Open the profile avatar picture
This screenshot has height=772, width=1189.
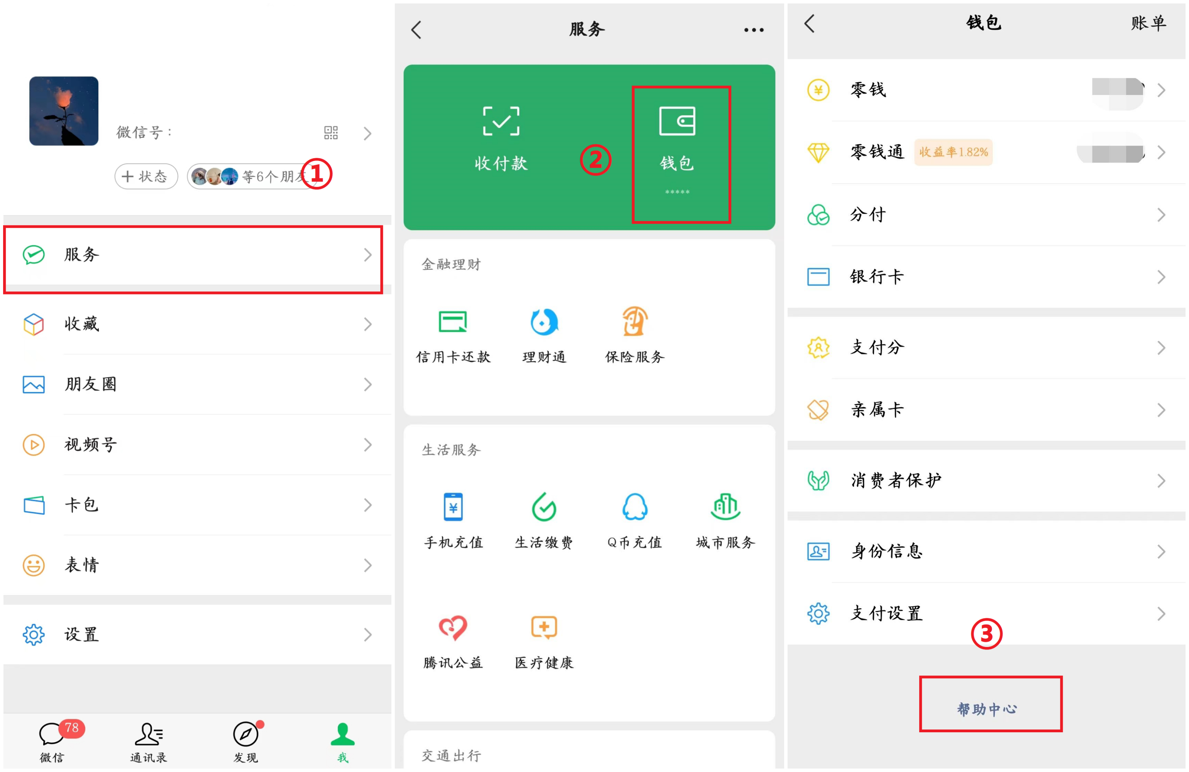pos(63,111)
